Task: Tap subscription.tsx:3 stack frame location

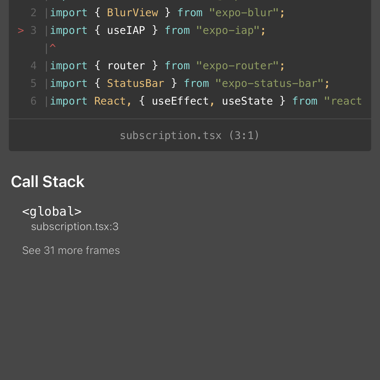Action: [x=75, y=227]
